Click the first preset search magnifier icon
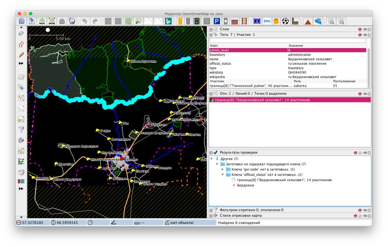This screenshot has width=388, height=247. tap(331, 21)
